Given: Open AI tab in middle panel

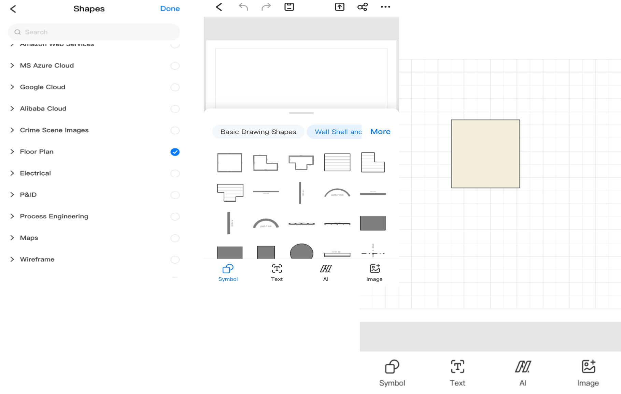Looking at the screenshot, I should click(326, 273).
